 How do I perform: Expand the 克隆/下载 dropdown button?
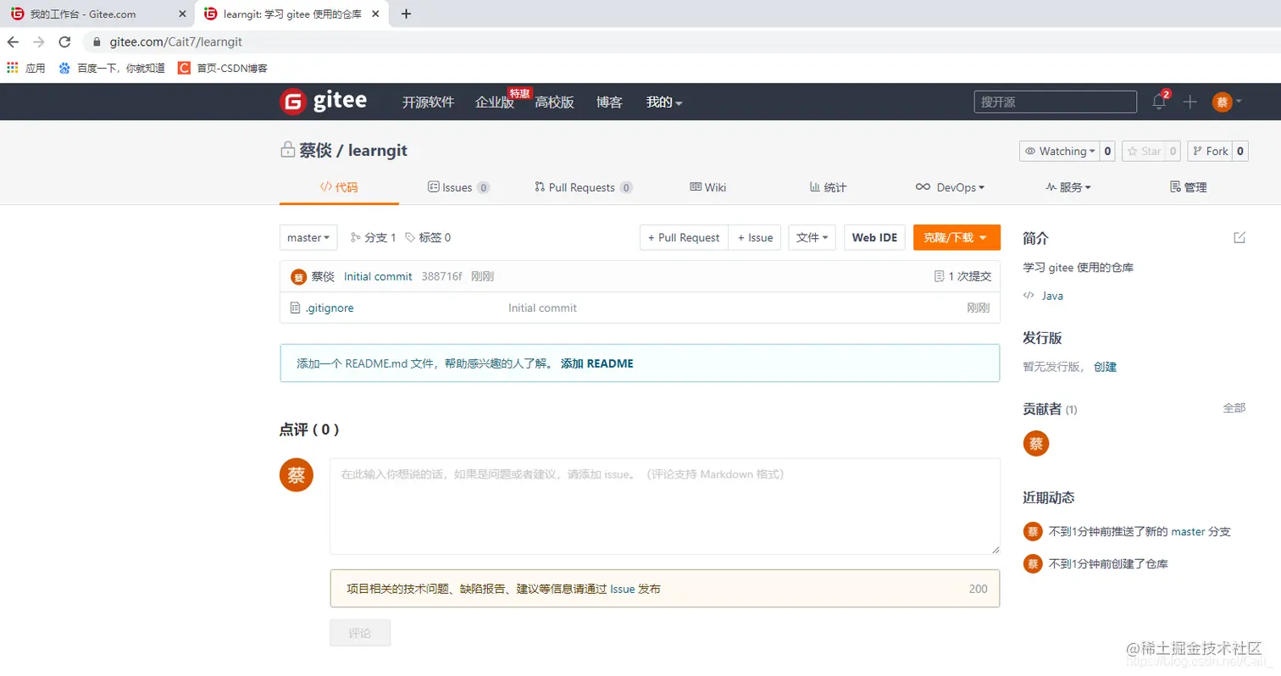tap(957, 237)
